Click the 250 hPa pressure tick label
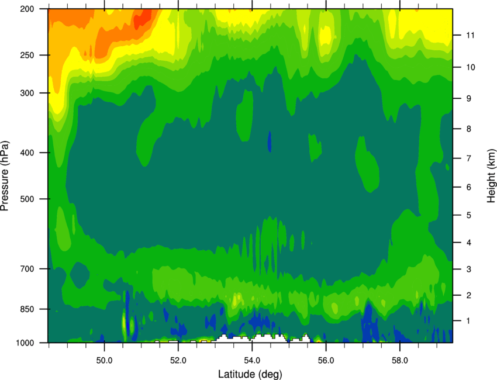The image size is (497, 380). [x=27, y=55]
